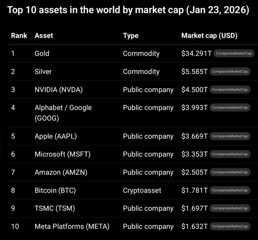Click the $34.291T market cap value

[x=197, y=54]
